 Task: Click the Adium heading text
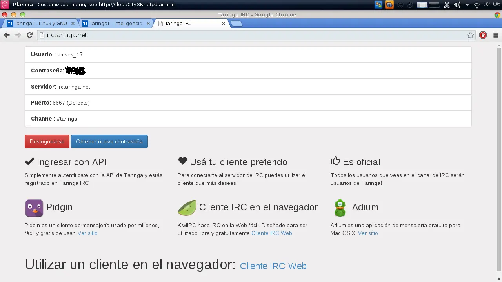click(x=365, y=207)
